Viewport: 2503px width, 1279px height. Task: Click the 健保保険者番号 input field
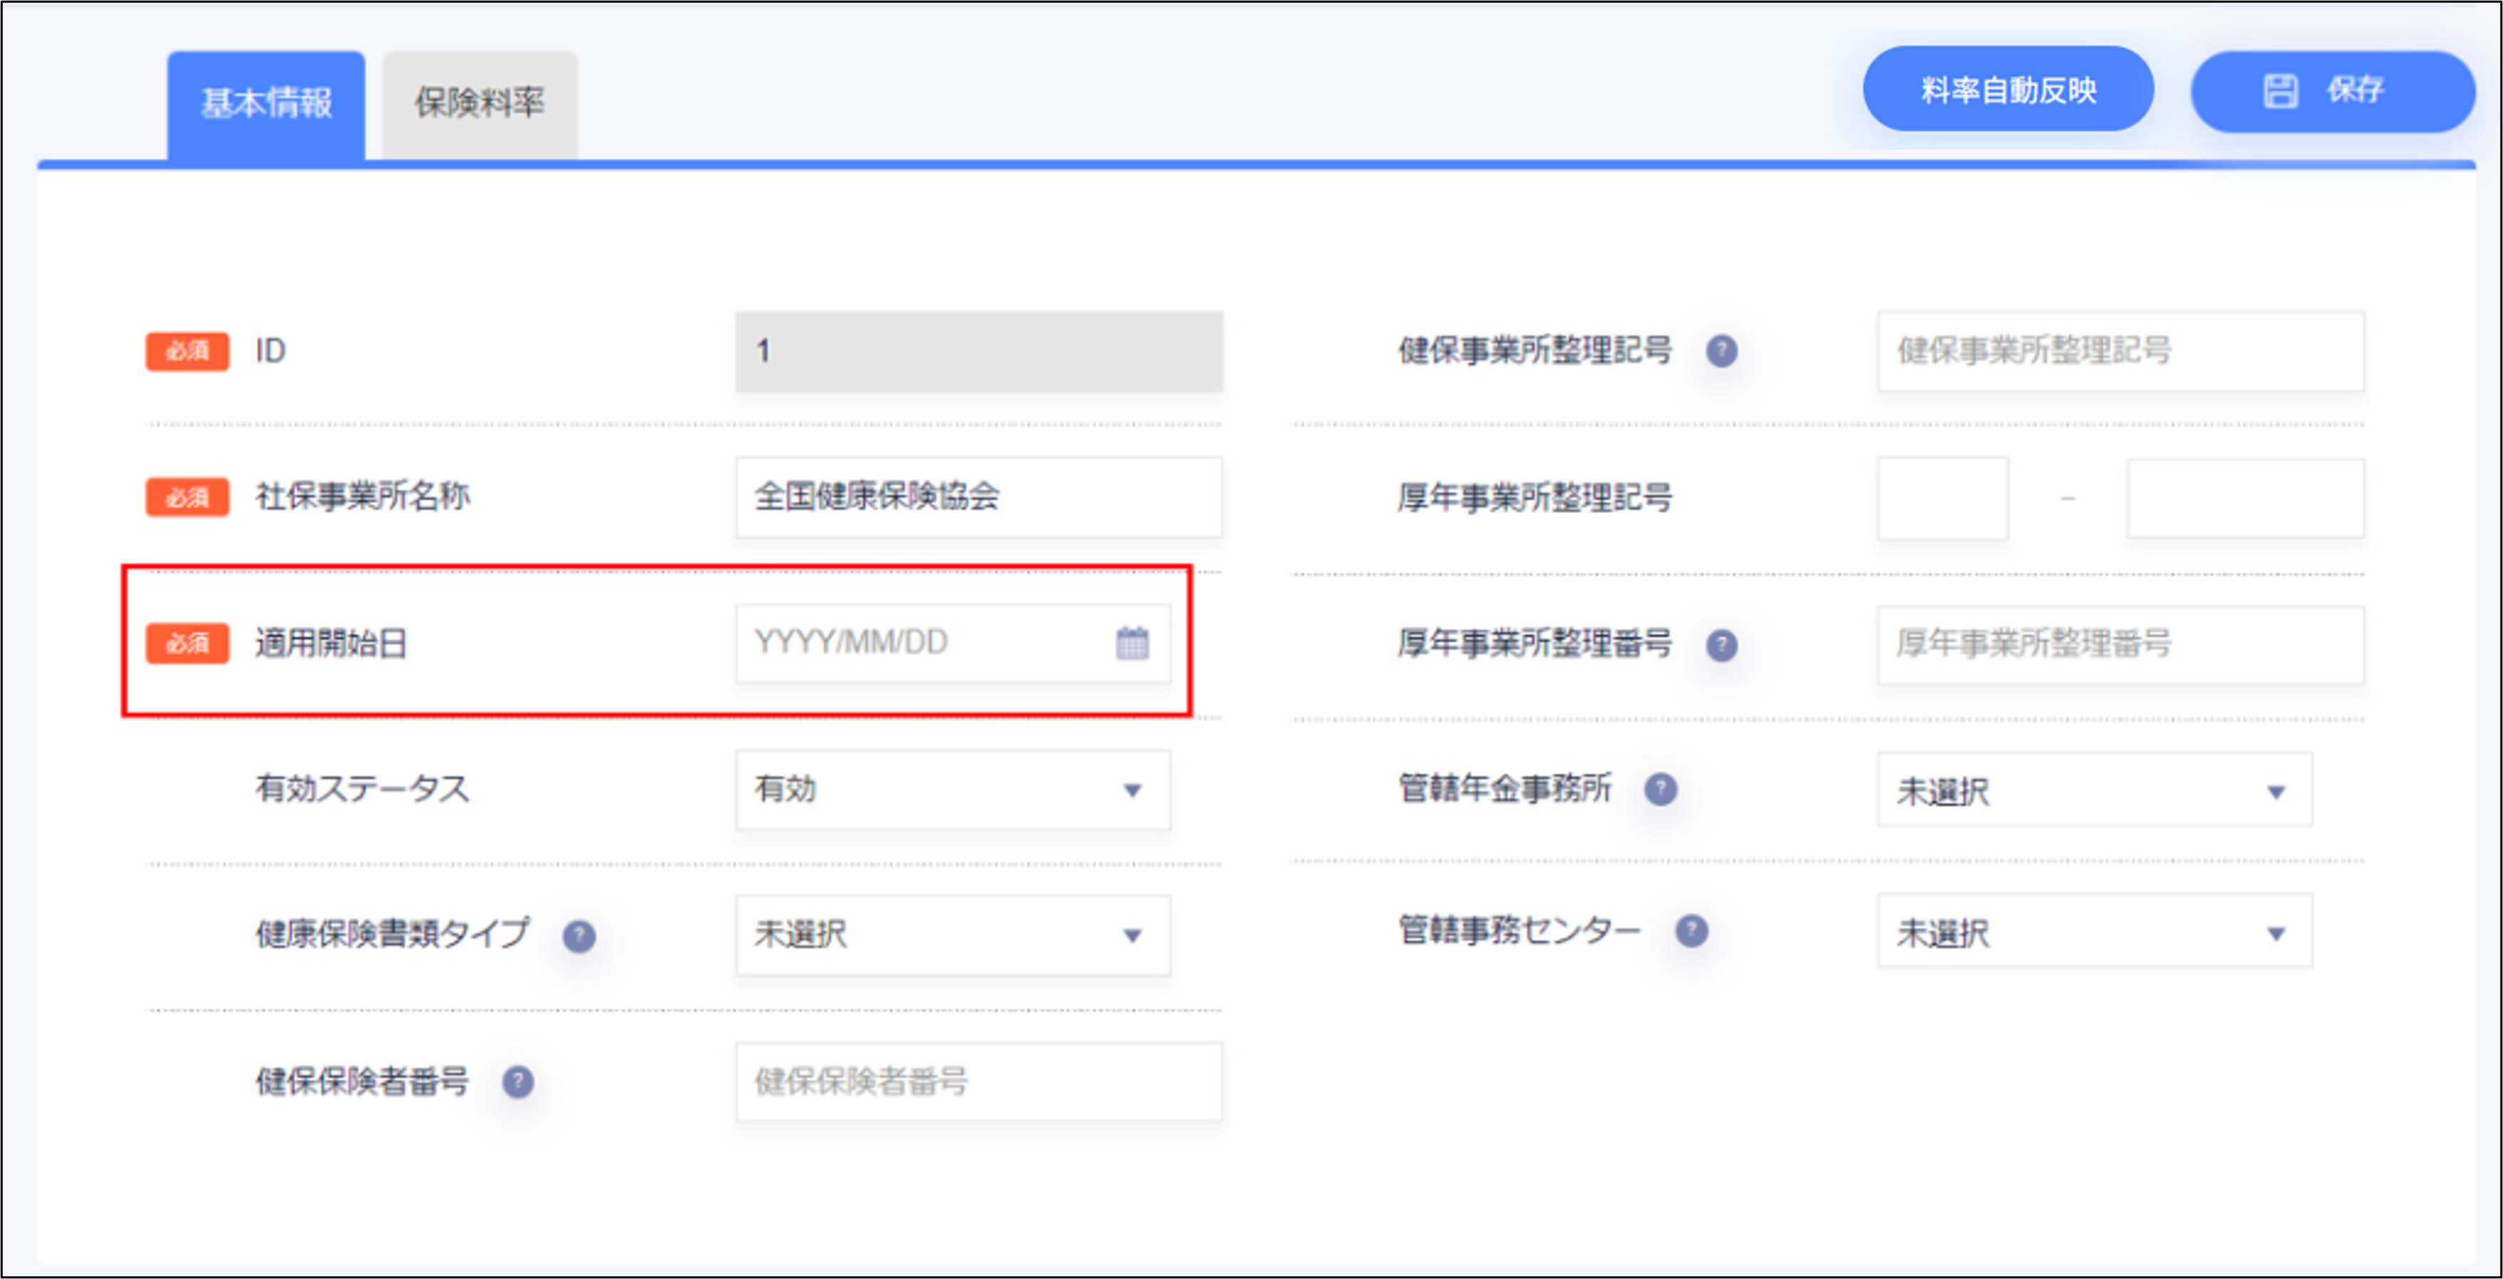[x=978, y=1082]
